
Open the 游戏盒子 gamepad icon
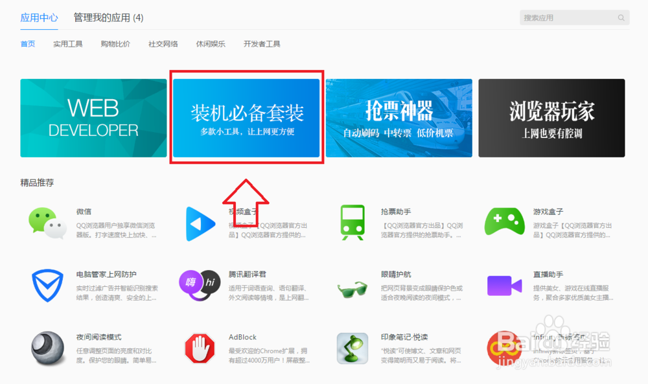(x=505, y=223)
